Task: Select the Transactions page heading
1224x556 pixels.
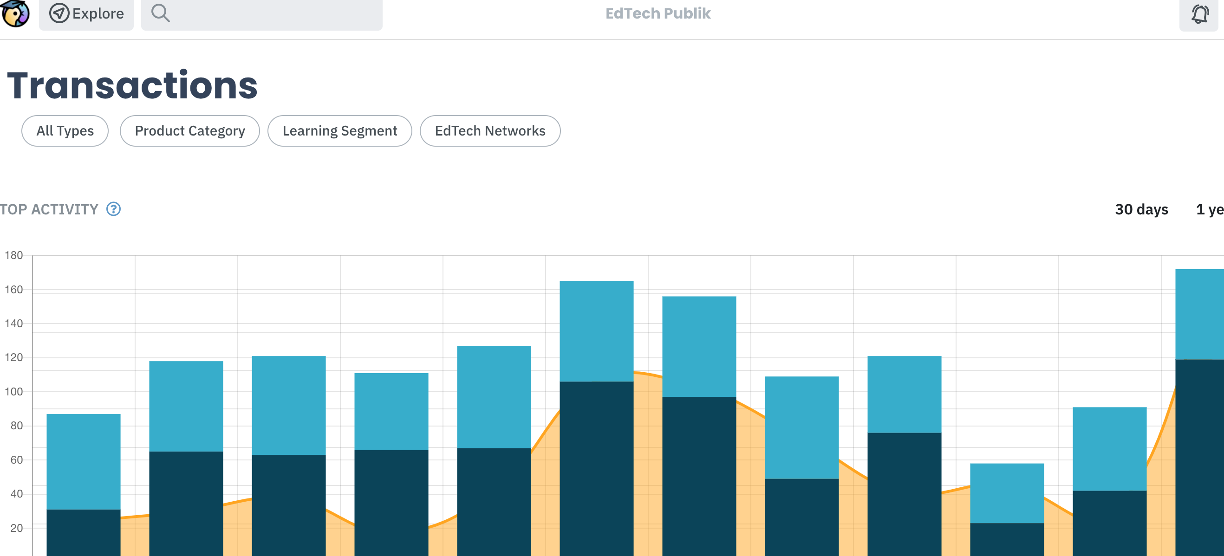Action: (x=132, y=85)
